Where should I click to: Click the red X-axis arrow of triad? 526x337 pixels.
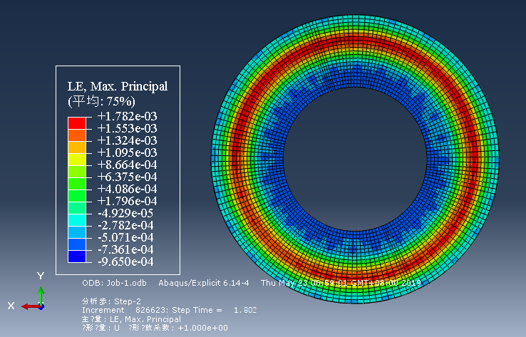(x=30, y=306)
